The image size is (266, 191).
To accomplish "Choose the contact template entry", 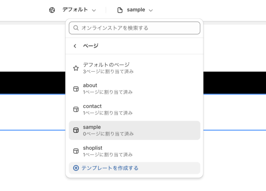I will pos(134,109).
